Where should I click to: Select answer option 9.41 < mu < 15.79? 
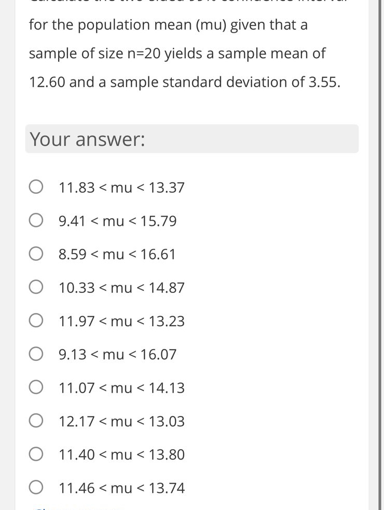tap(117, 221)
